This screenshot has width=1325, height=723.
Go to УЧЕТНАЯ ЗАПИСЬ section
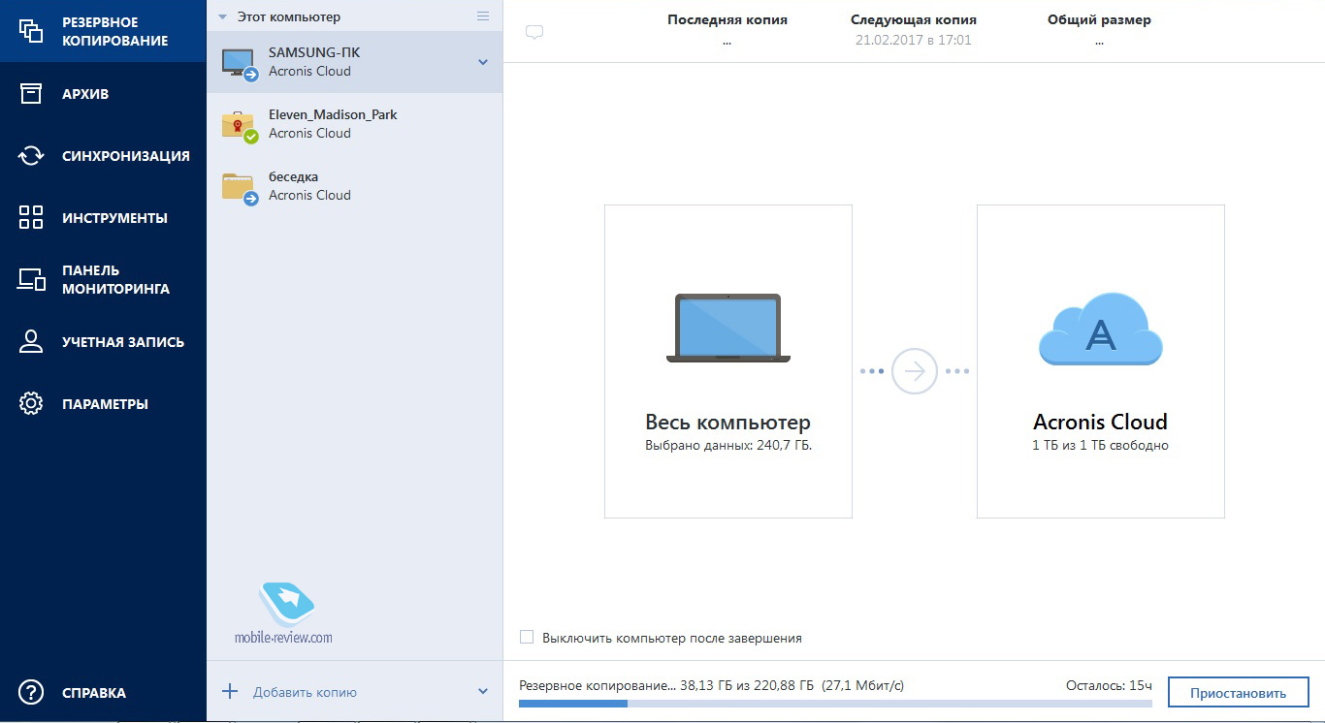[103, 342]
